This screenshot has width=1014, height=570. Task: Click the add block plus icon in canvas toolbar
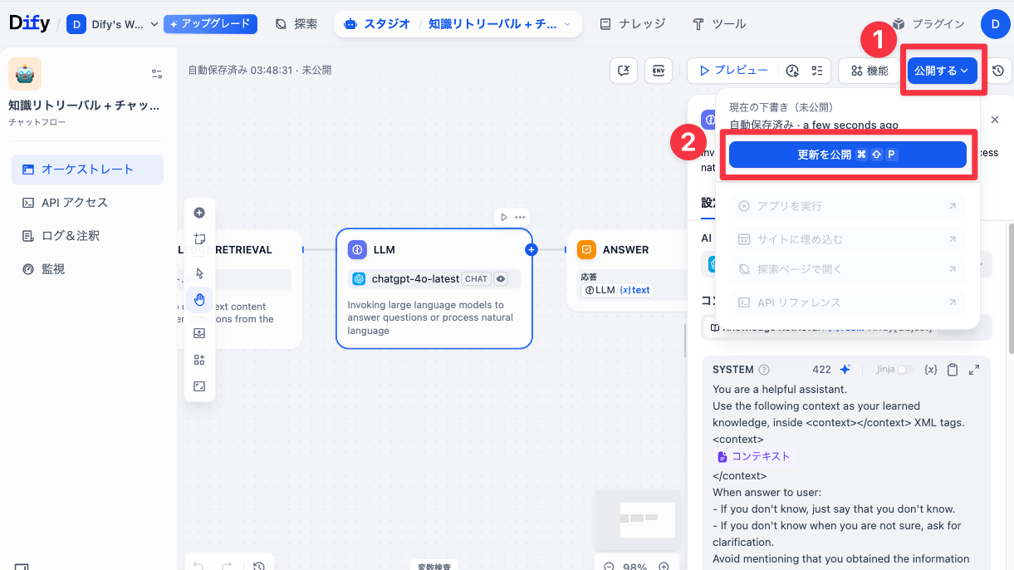[199, 213]
